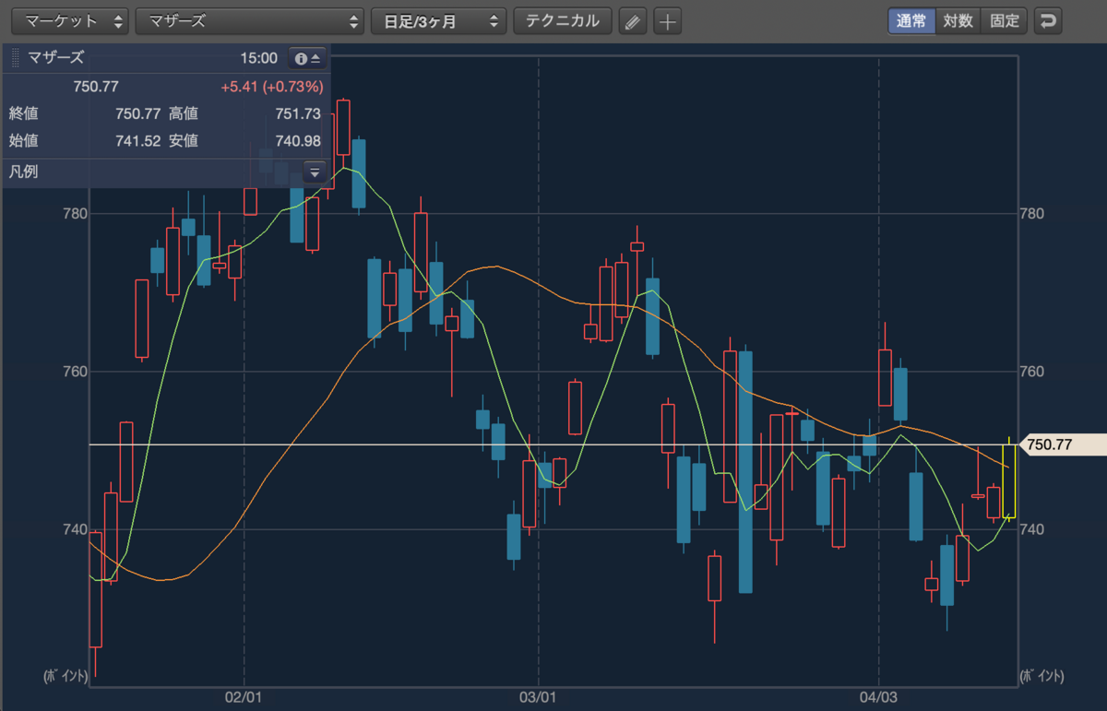Click the 終値 closing value 750.77
The image size is (1107, 711).
pos(137,114)
